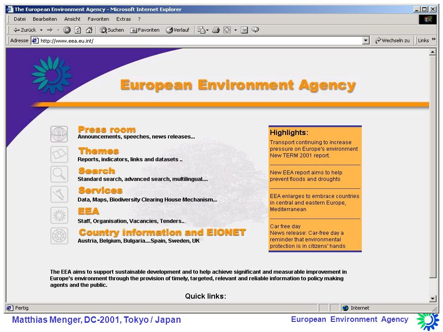Image resolution: width=443 pixels, height=332 pixels.
Task: Open floods and droughts report highlight
Action: pyautogui.click(x=306, y=176)
